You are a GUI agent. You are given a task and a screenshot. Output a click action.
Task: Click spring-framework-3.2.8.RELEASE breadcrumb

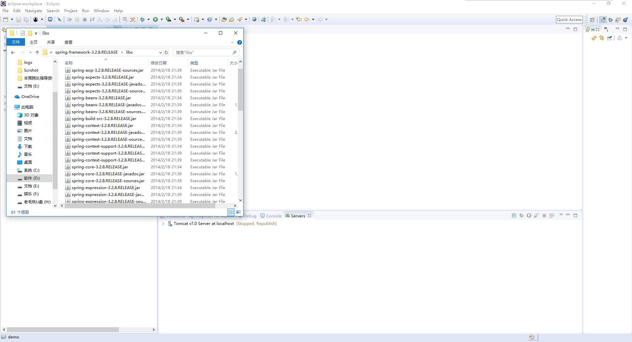pyautogui.click(x=86, y=52)
